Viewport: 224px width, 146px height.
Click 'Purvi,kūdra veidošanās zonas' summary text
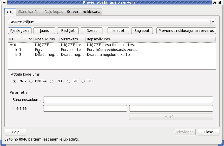coord(112,50)
